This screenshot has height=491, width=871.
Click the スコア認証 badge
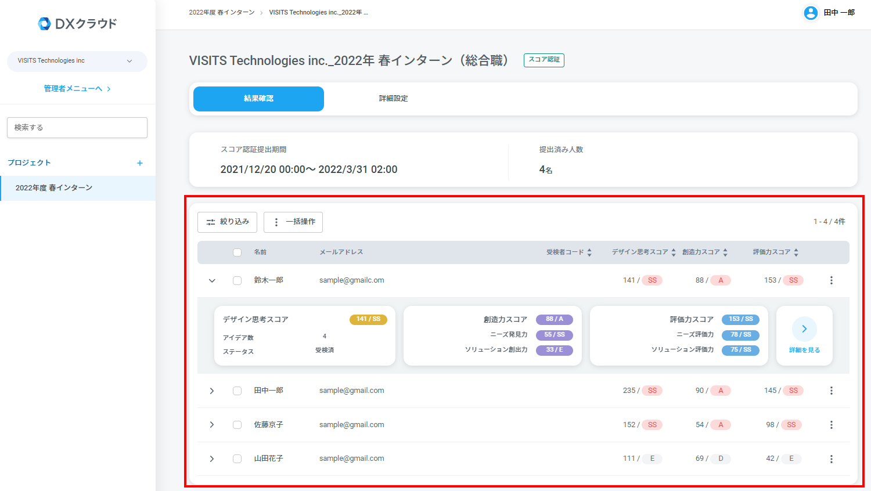(x=544, y=60)
